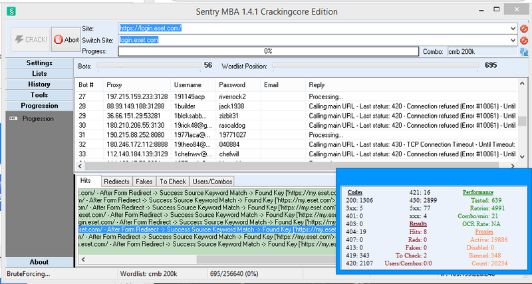The image size is (532, 284).
Task: Open the History sidebar section
Action: [39, 84]
